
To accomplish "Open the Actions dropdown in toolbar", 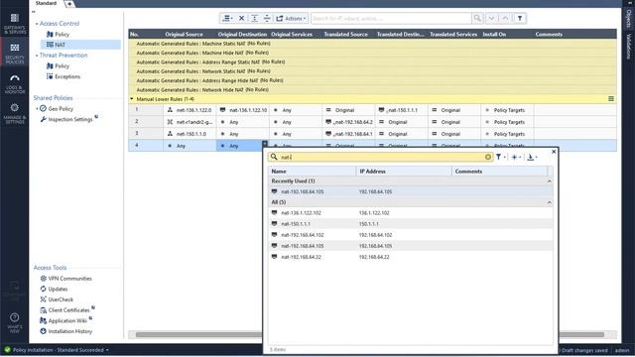I will point(291,18).
